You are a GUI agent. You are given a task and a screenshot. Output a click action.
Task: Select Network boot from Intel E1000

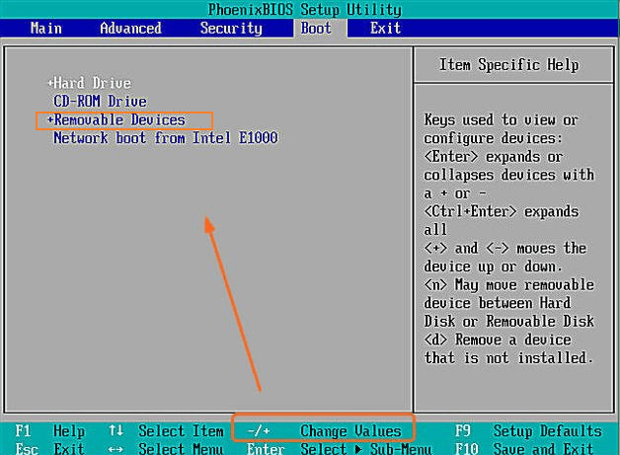tap(166, 138)
